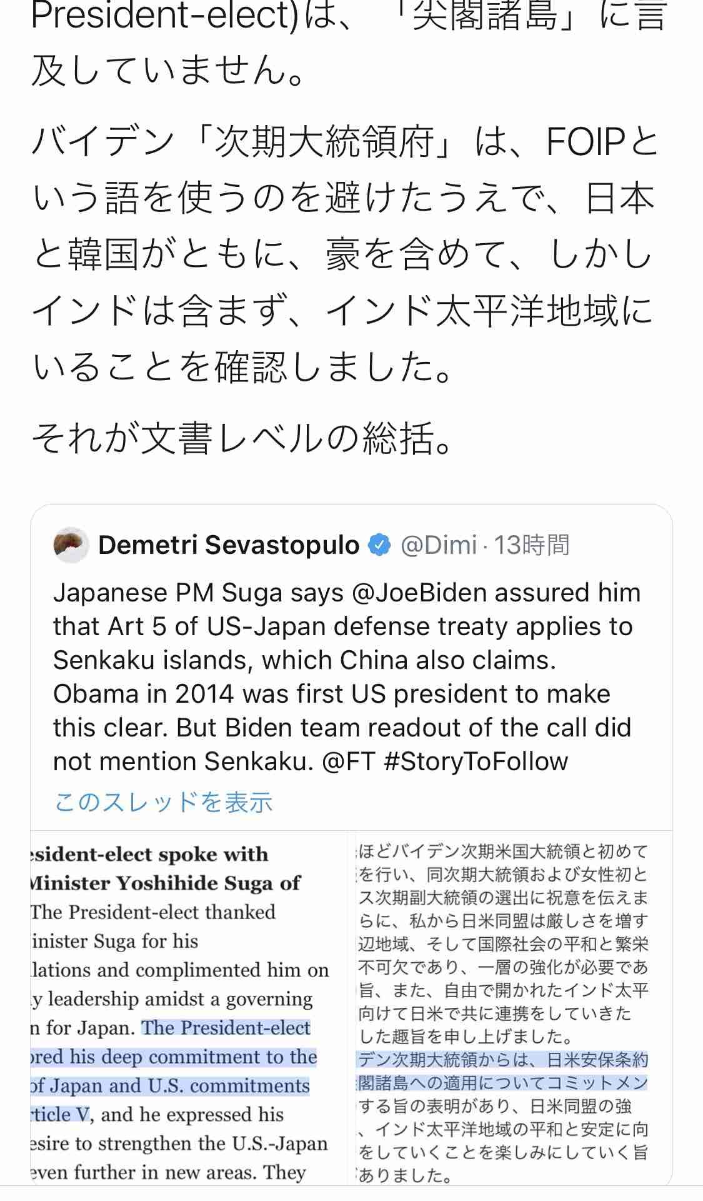Viewport: 703px width, 1201px height.
Task: Tap Demetri Sevastopulo's profile avatar
Action: pyautogui.click(x=71, y=545)
